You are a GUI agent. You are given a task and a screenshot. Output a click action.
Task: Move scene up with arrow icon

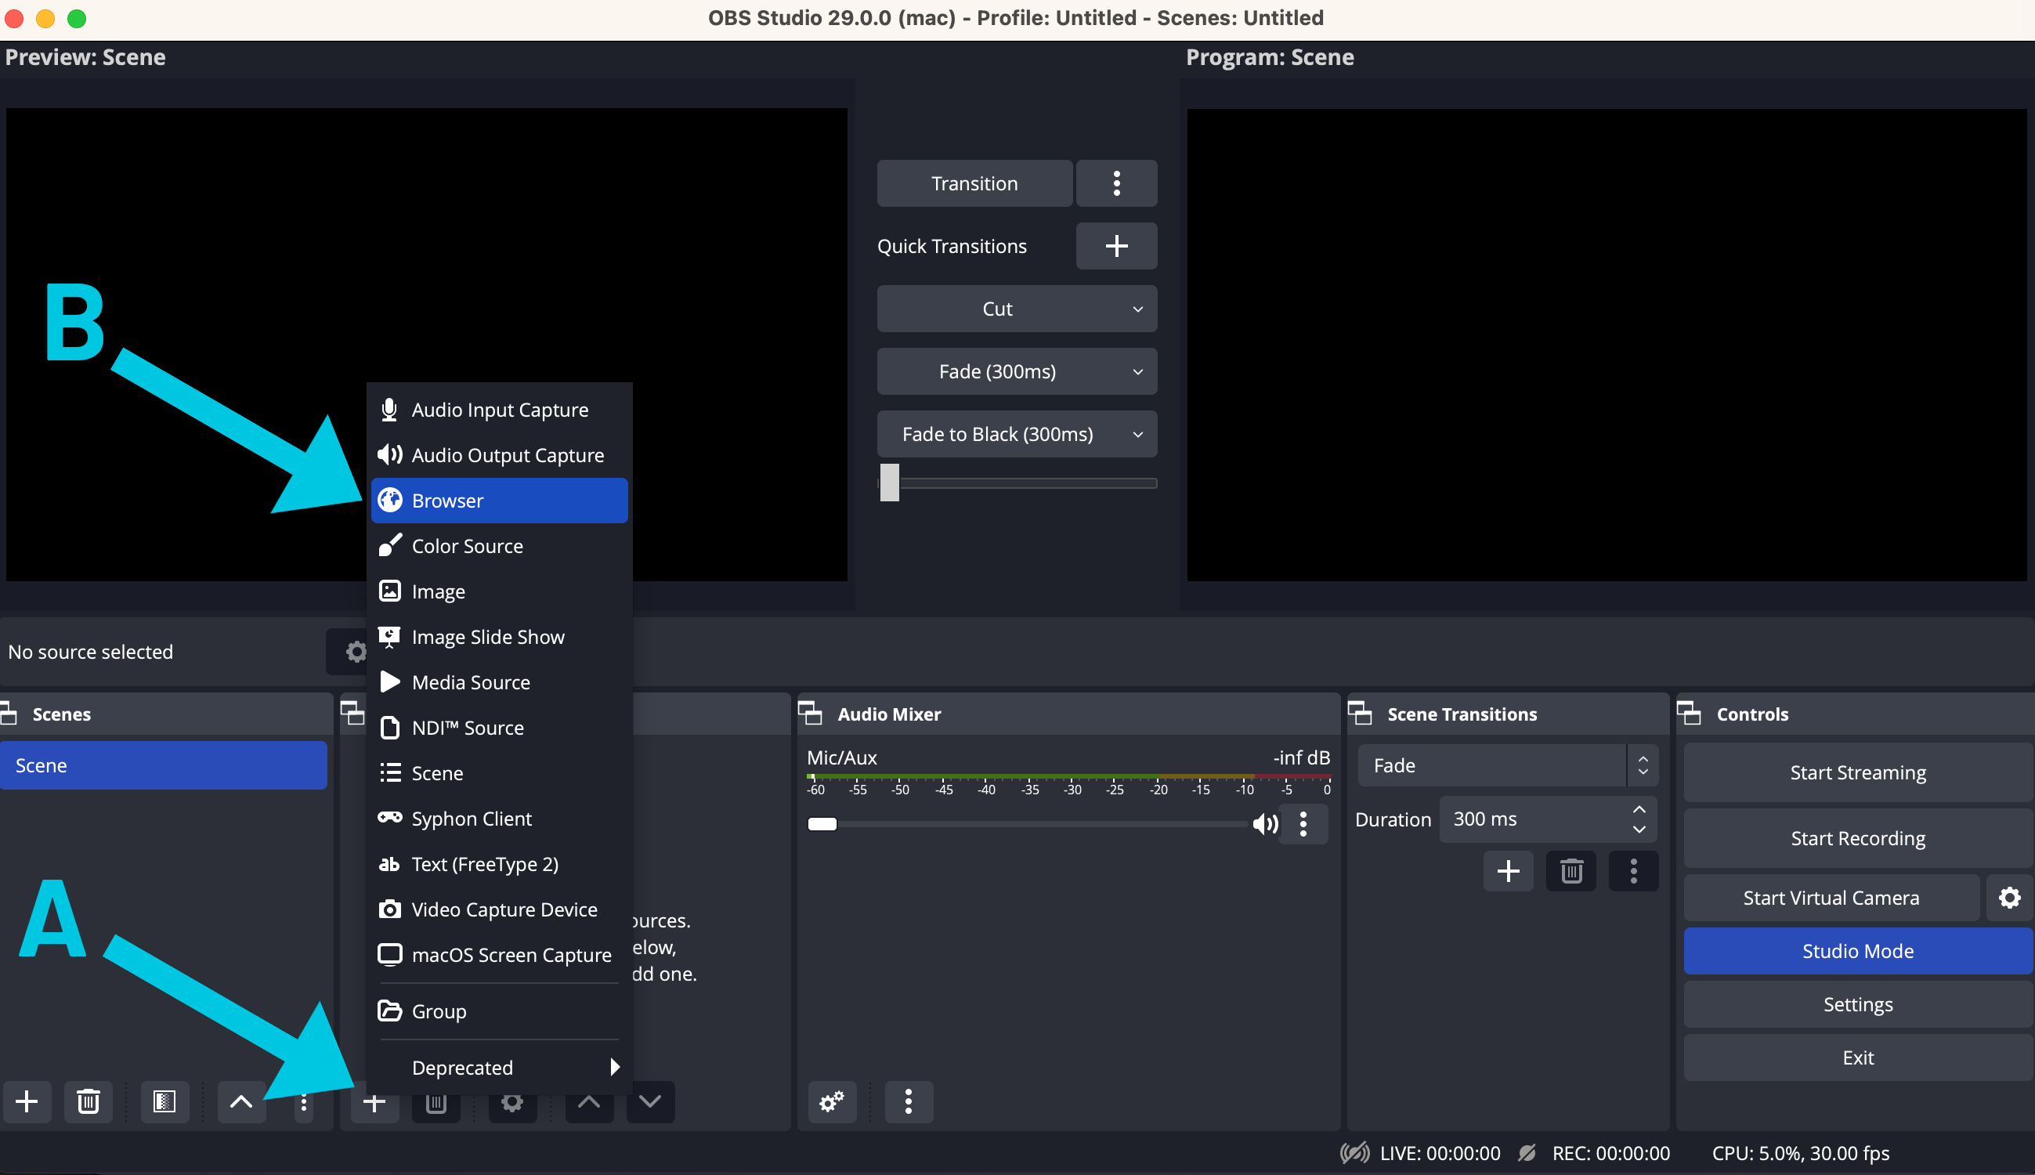tap(241, 1101)
